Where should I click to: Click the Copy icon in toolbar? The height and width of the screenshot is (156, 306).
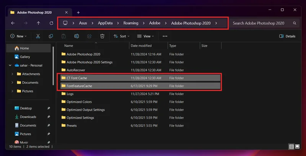pyautogui.click(x=51, y=36)
